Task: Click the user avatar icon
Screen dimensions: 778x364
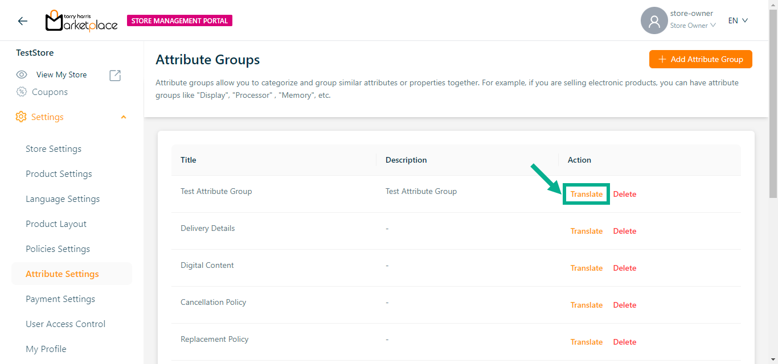Action: 654,21
